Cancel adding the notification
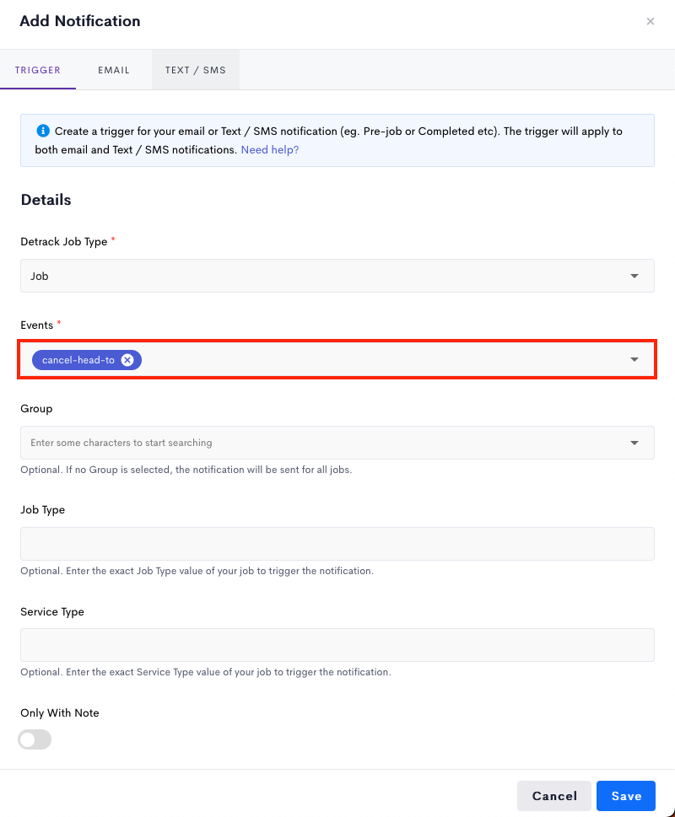The height and width of the screenshot is (817, 675). point(554,796)
